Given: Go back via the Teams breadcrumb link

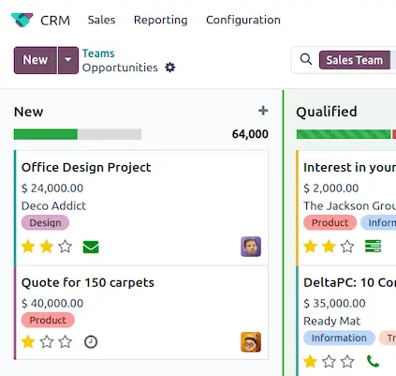Looking at the screenshot, I should 98,53.
